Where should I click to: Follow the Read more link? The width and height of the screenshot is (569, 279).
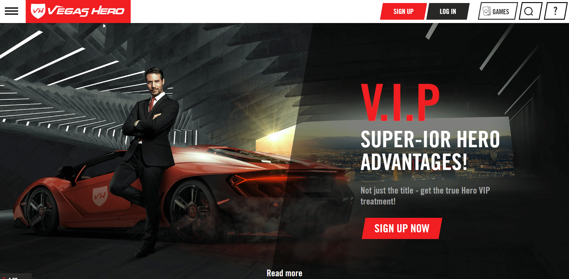tap(284, 273)
